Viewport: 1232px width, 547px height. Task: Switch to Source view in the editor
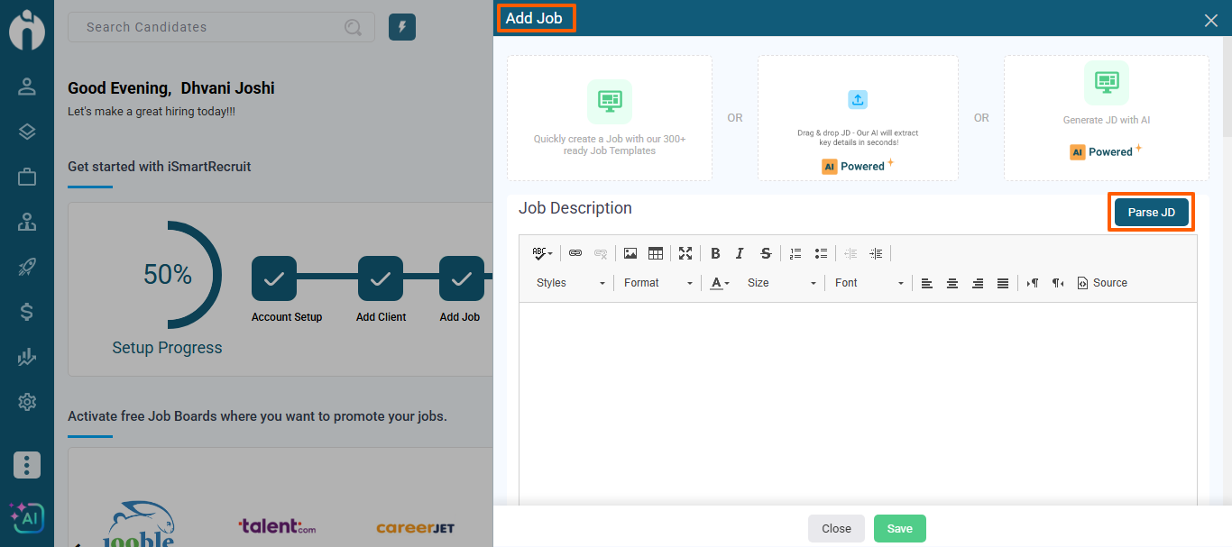[1102, 283]
